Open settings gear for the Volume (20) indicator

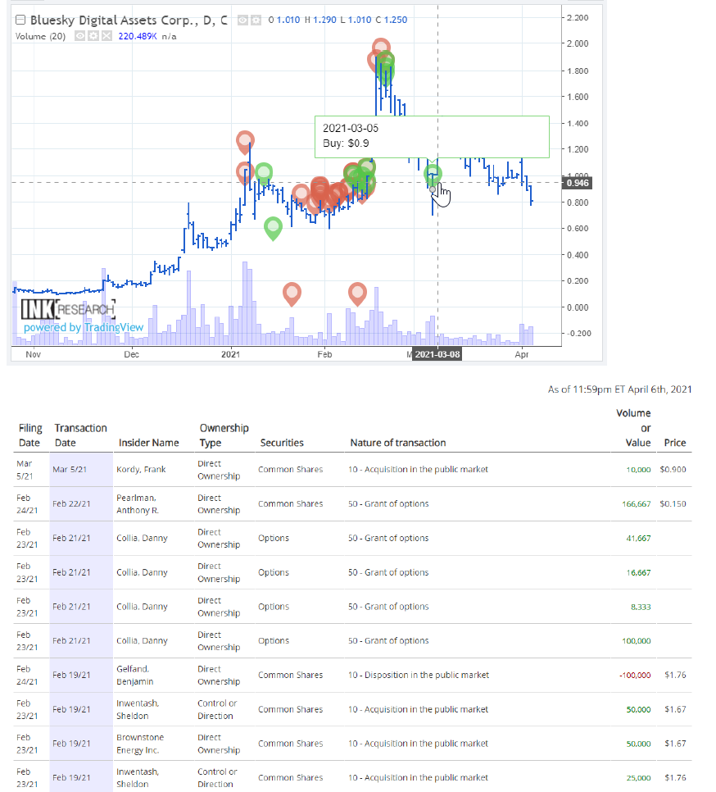[x=93, y=37]
